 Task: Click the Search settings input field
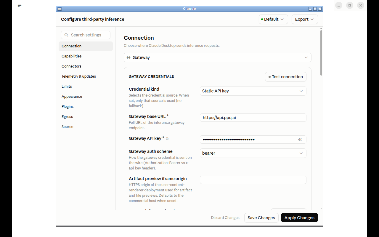(86, 35)
